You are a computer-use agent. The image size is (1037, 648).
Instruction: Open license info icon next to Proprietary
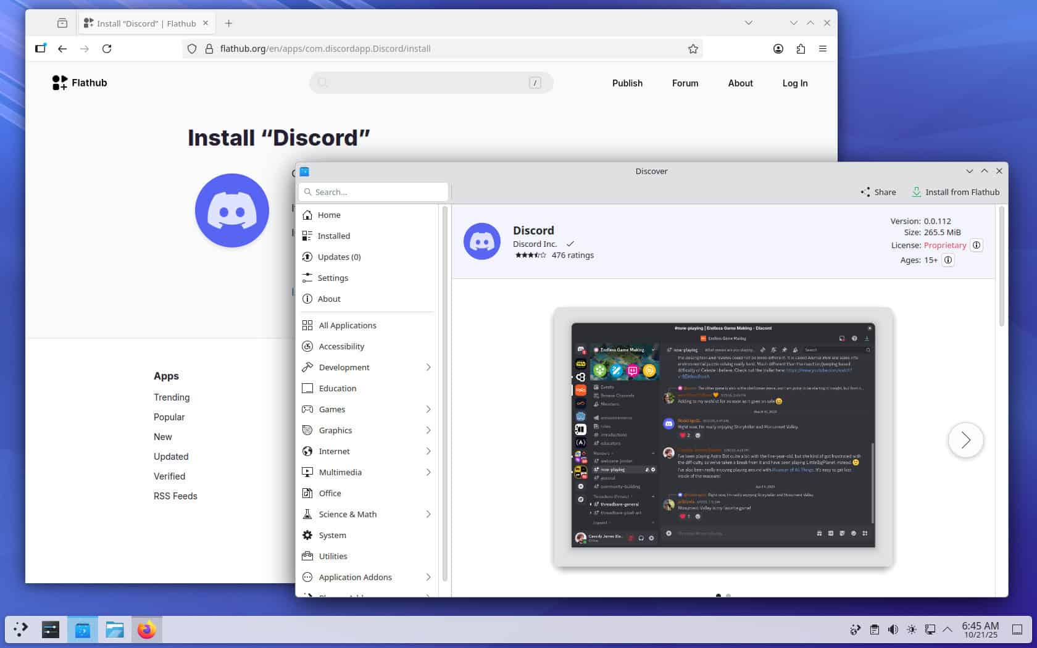tap(977, 245)
